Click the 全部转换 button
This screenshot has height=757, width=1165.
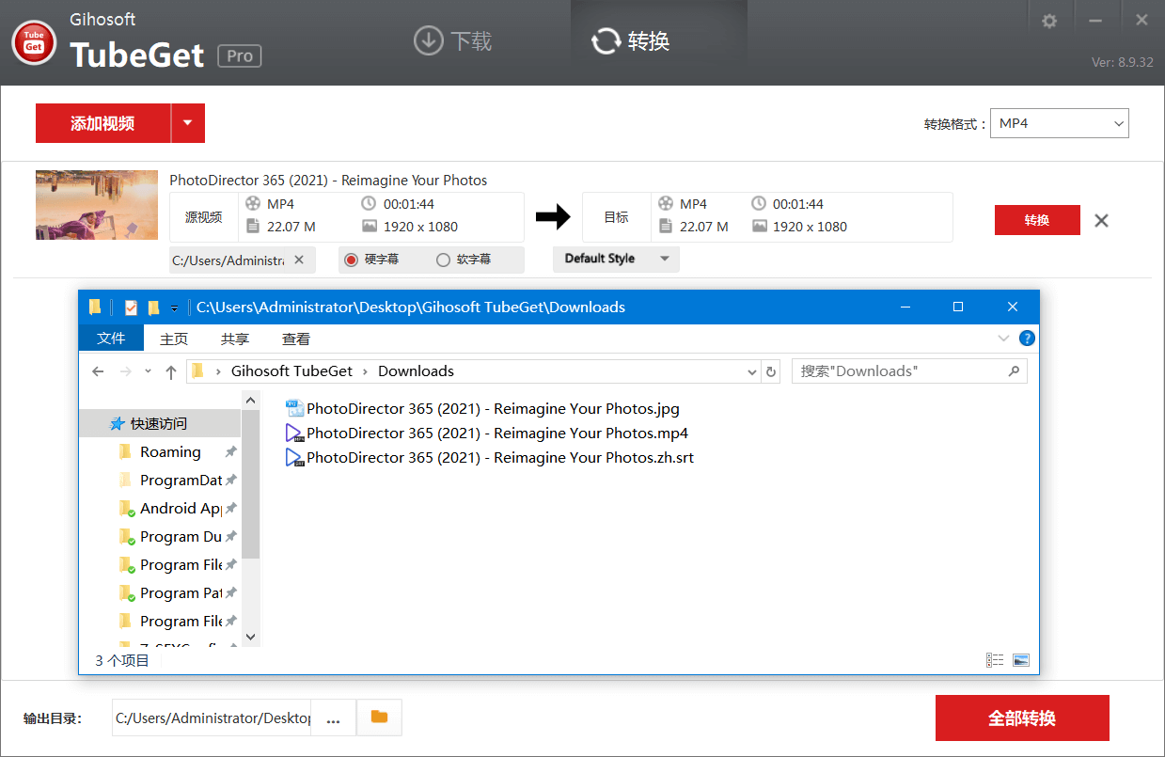click(1021, 717)
